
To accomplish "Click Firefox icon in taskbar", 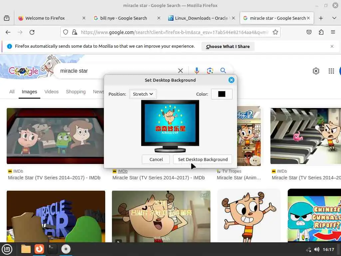I will (39, 249).
